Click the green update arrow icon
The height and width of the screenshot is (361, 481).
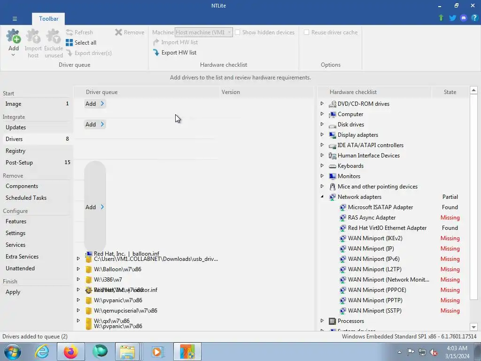point(441,18)
